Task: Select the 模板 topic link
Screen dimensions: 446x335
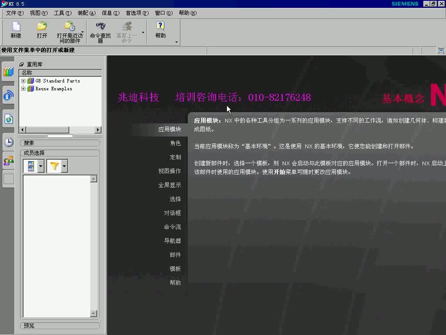Action: (175, 269)
